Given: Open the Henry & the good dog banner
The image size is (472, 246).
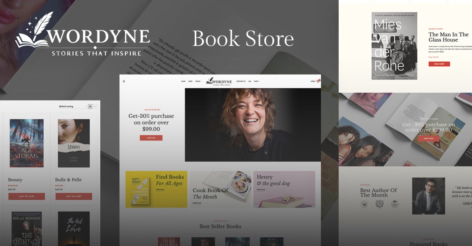Looking at the screenshot, I should tap(284, 189).
